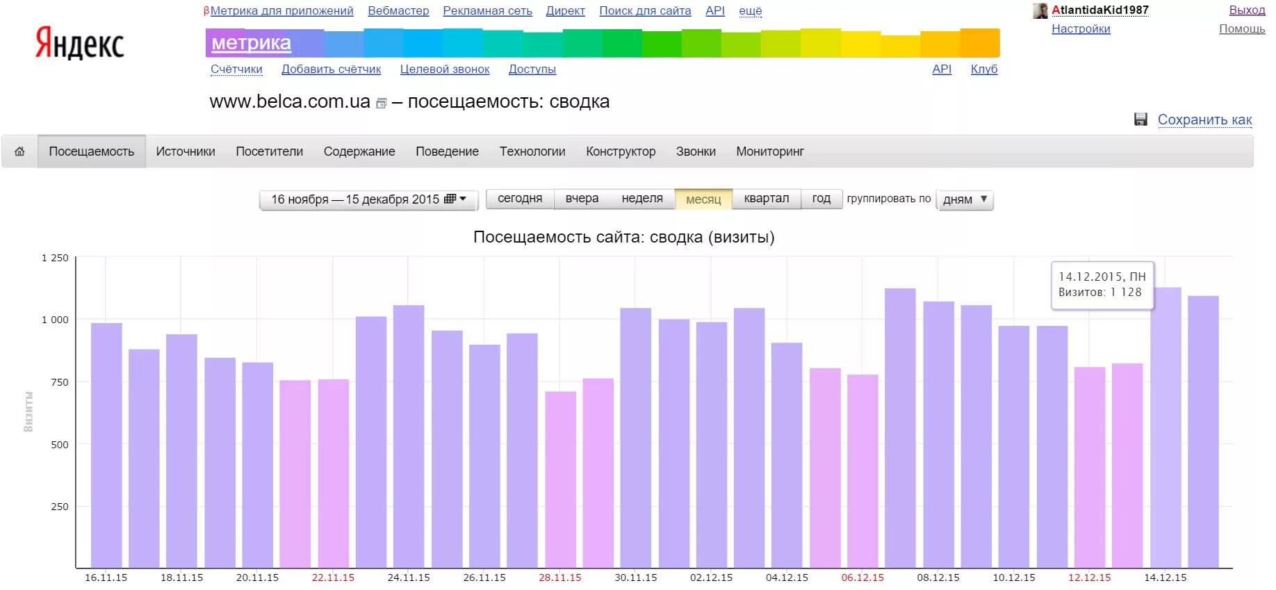Viewport: 1276px width, 590px height.
Task: Click the Выход logout link
Action: (x=1247, y=10)
